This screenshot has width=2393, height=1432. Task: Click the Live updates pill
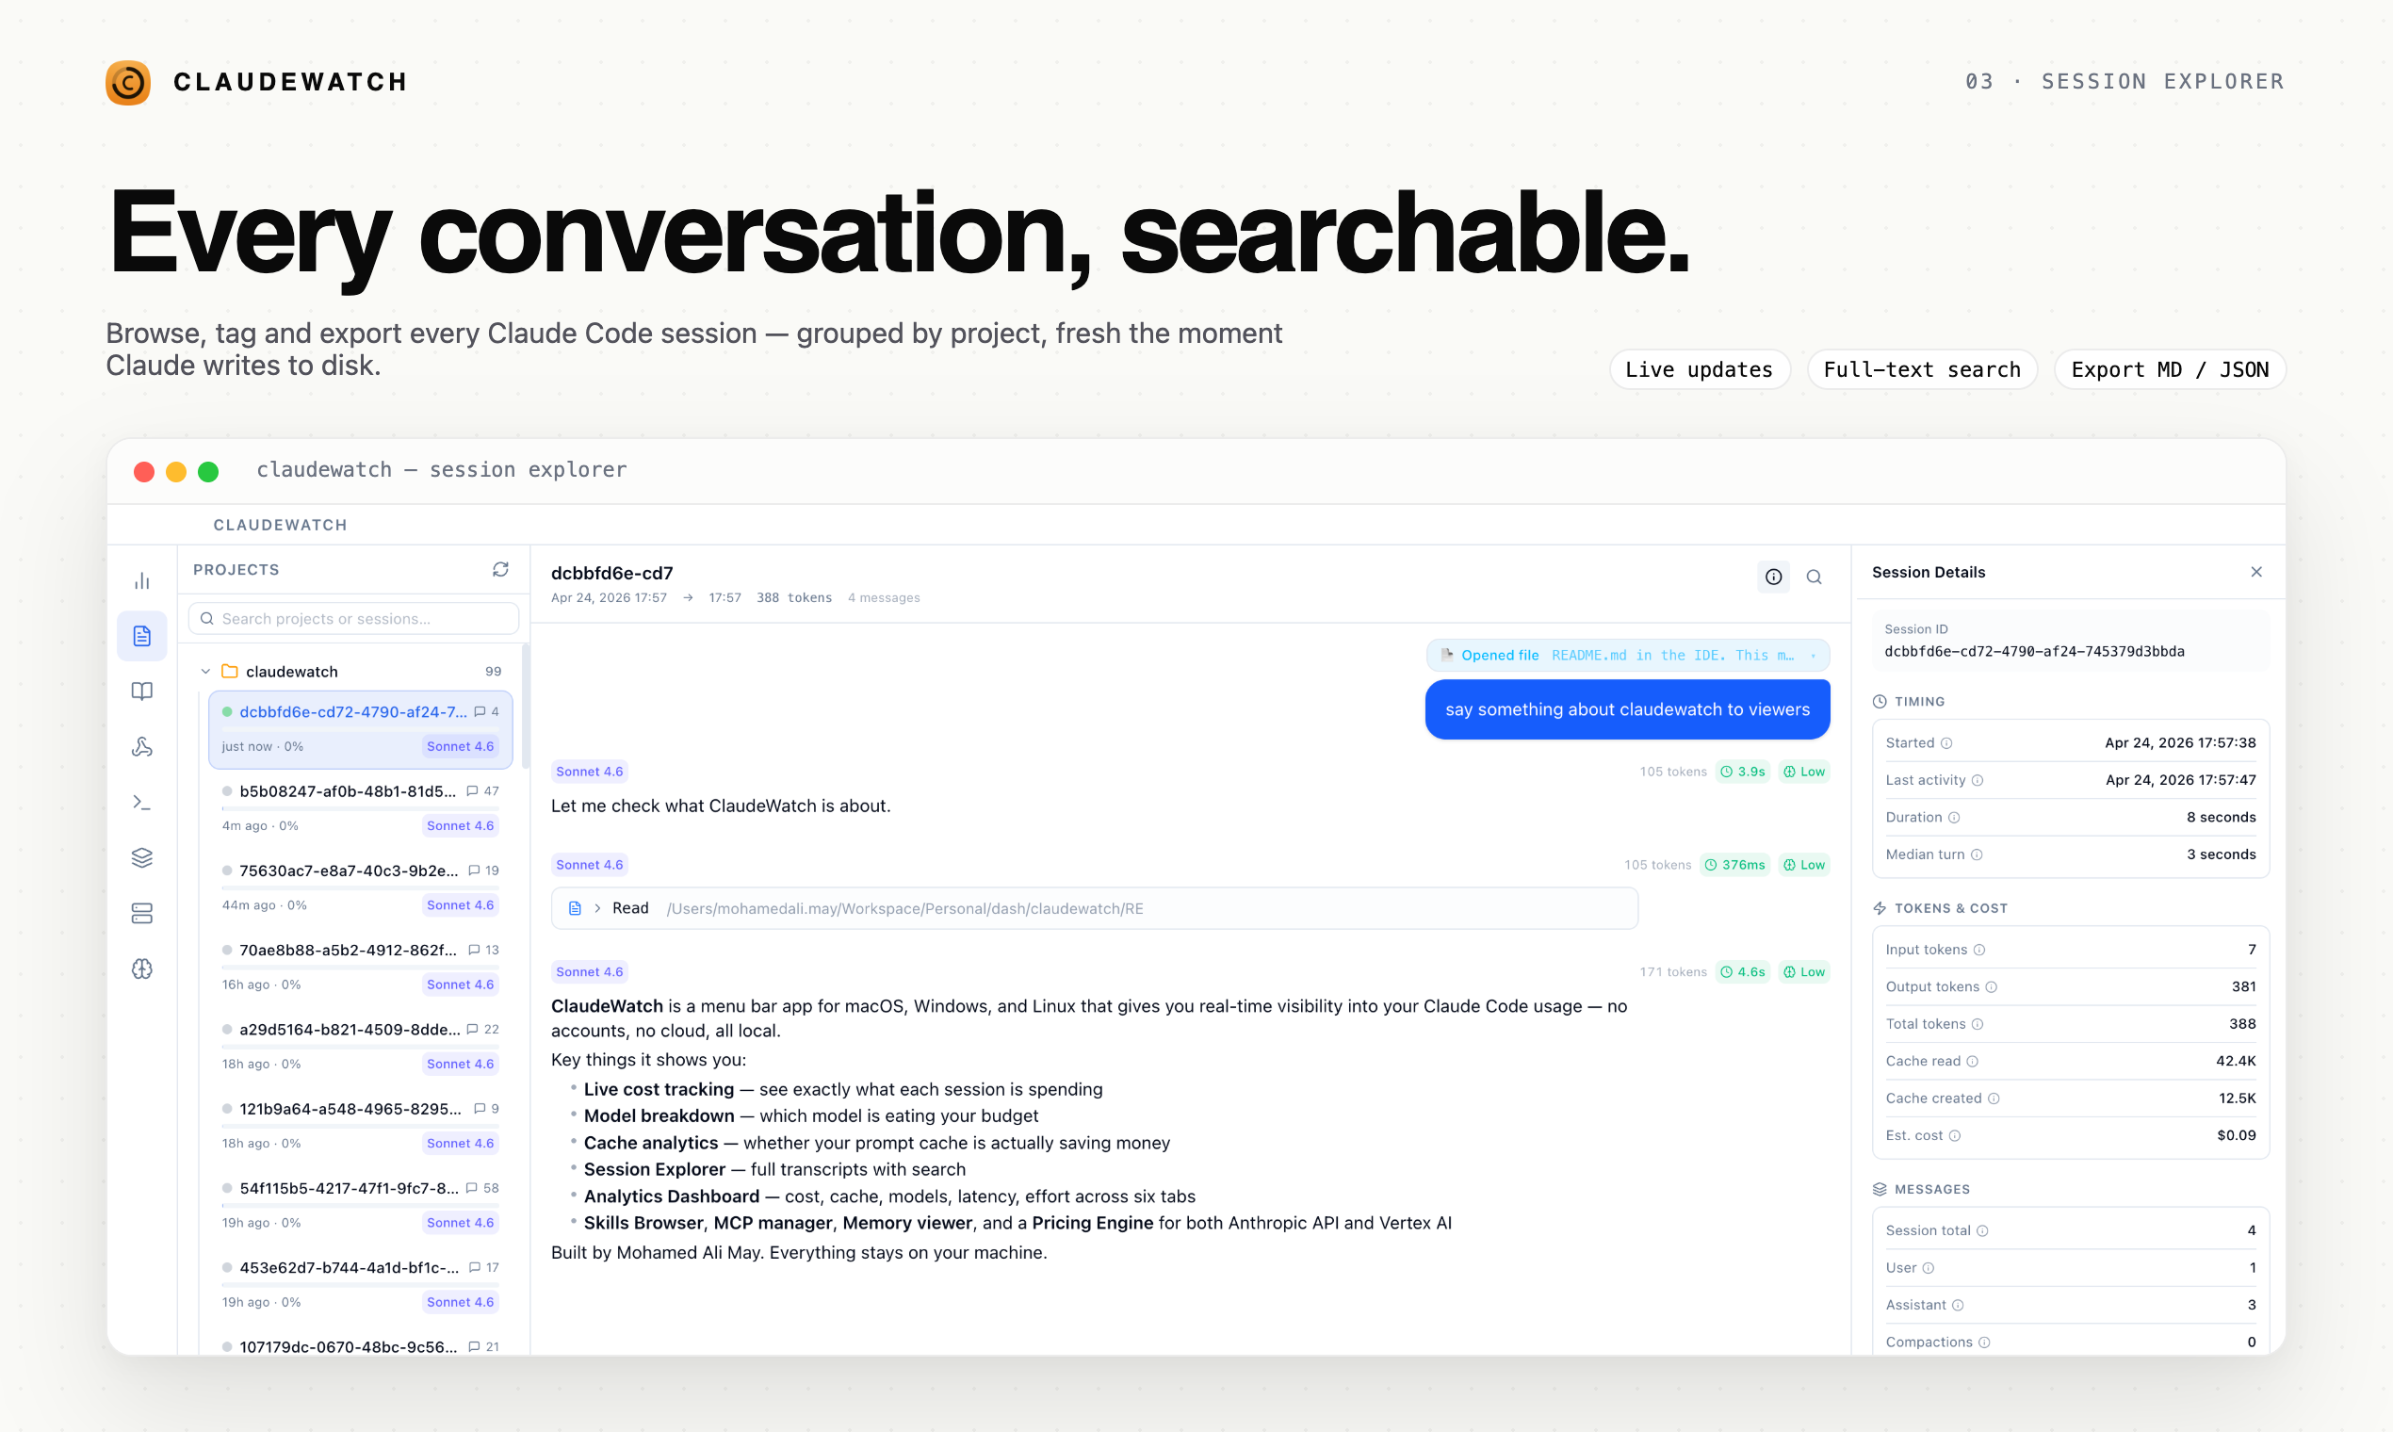[x=1700, y=369]
